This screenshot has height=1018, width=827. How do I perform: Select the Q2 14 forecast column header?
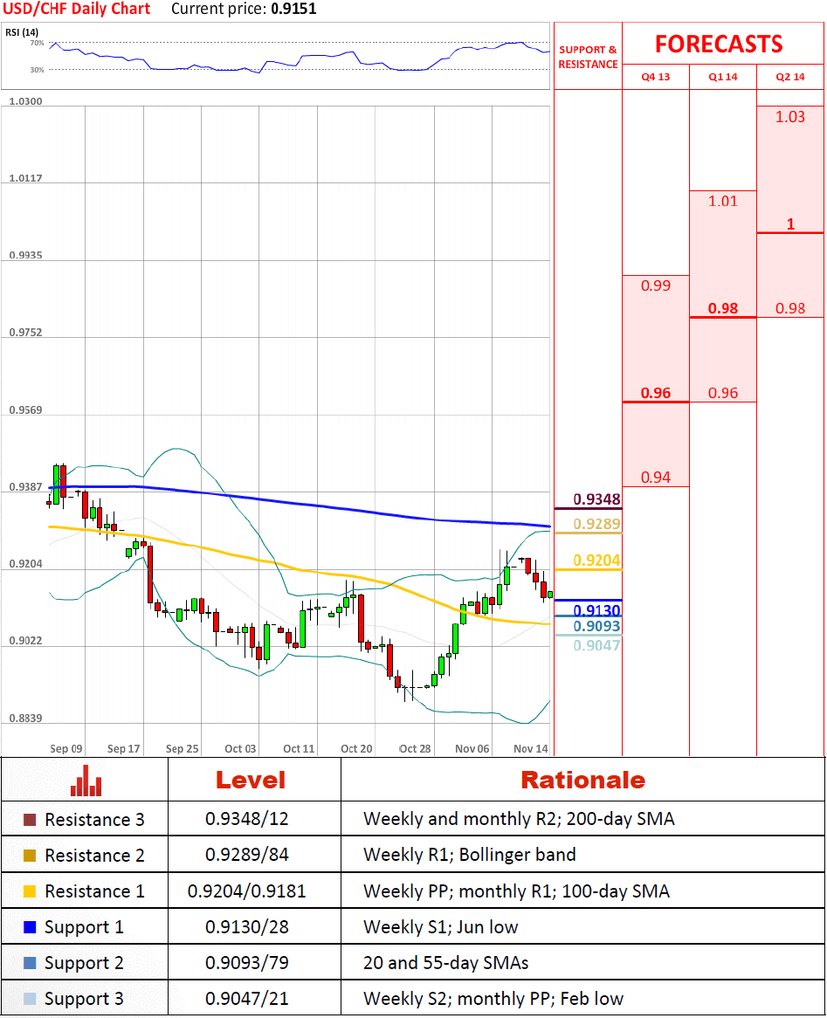click(790, 77)
